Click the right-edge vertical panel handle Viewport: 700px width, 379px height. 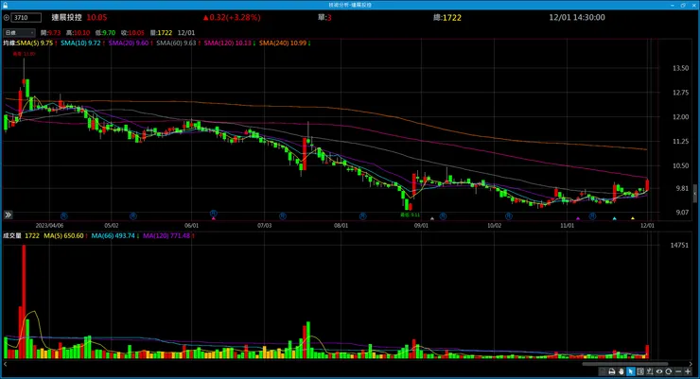click(x=695, y=194)
